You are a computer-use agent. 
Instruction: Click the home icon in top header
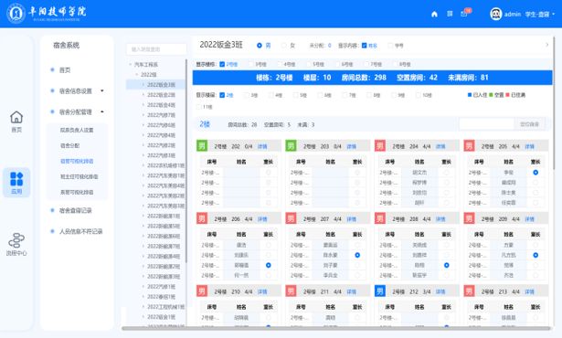pyautogui.click(x=434, y=14)
